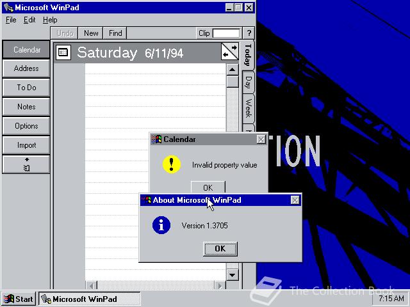
Task: Click the Calendar dialog title icon
Action: (156, 139)
